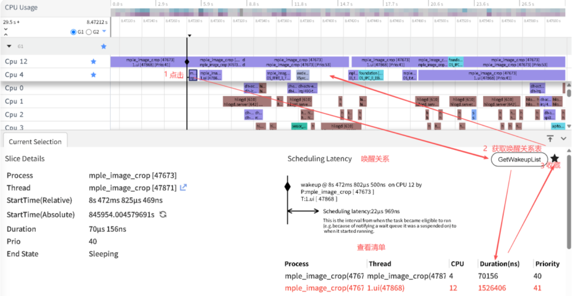Click the scroll-down arrow of the trace rows scrollbar
Viewport: 572px width, 296px height.
click(x=569, y=126)
